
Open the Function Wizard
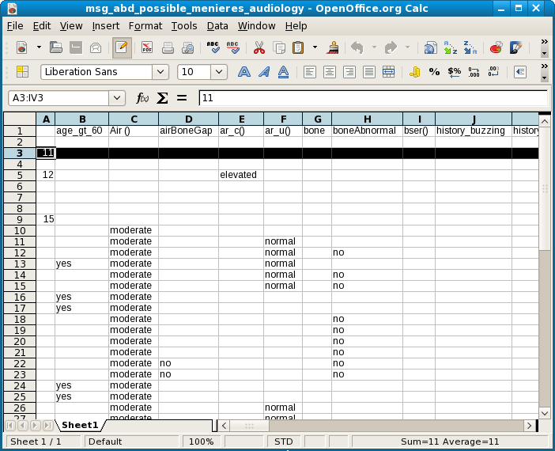click(143, 98)
